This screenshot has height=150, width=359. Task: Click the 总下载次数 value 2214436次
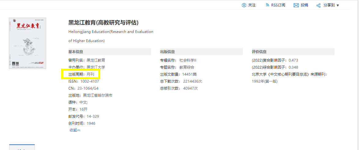point(192,81)
